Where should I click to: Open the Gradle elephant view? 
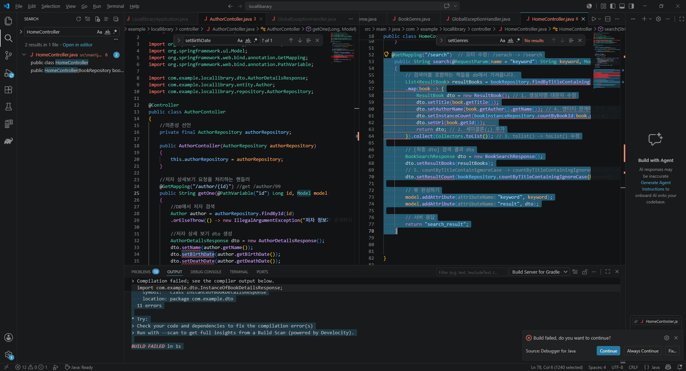click(x=9, y=141)
